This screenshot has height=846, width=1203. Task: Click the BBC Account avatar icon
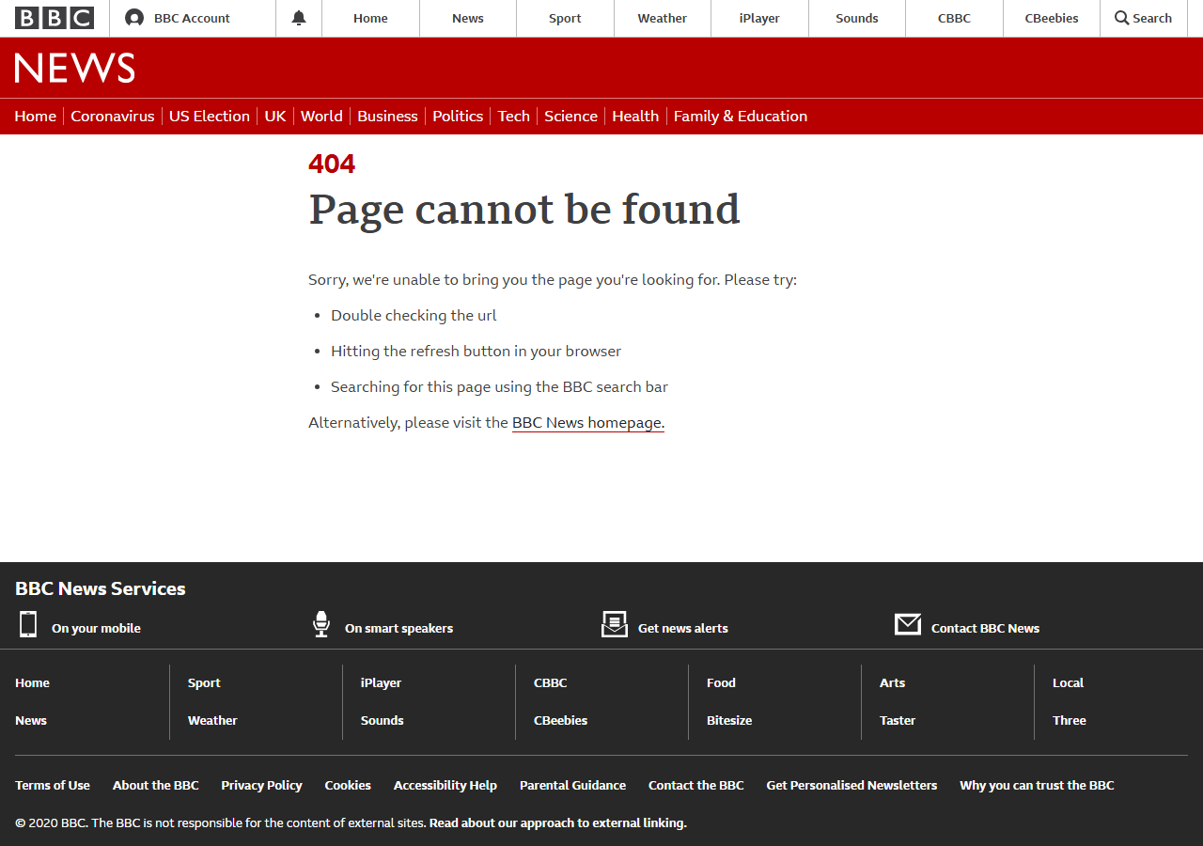[134, 18]
